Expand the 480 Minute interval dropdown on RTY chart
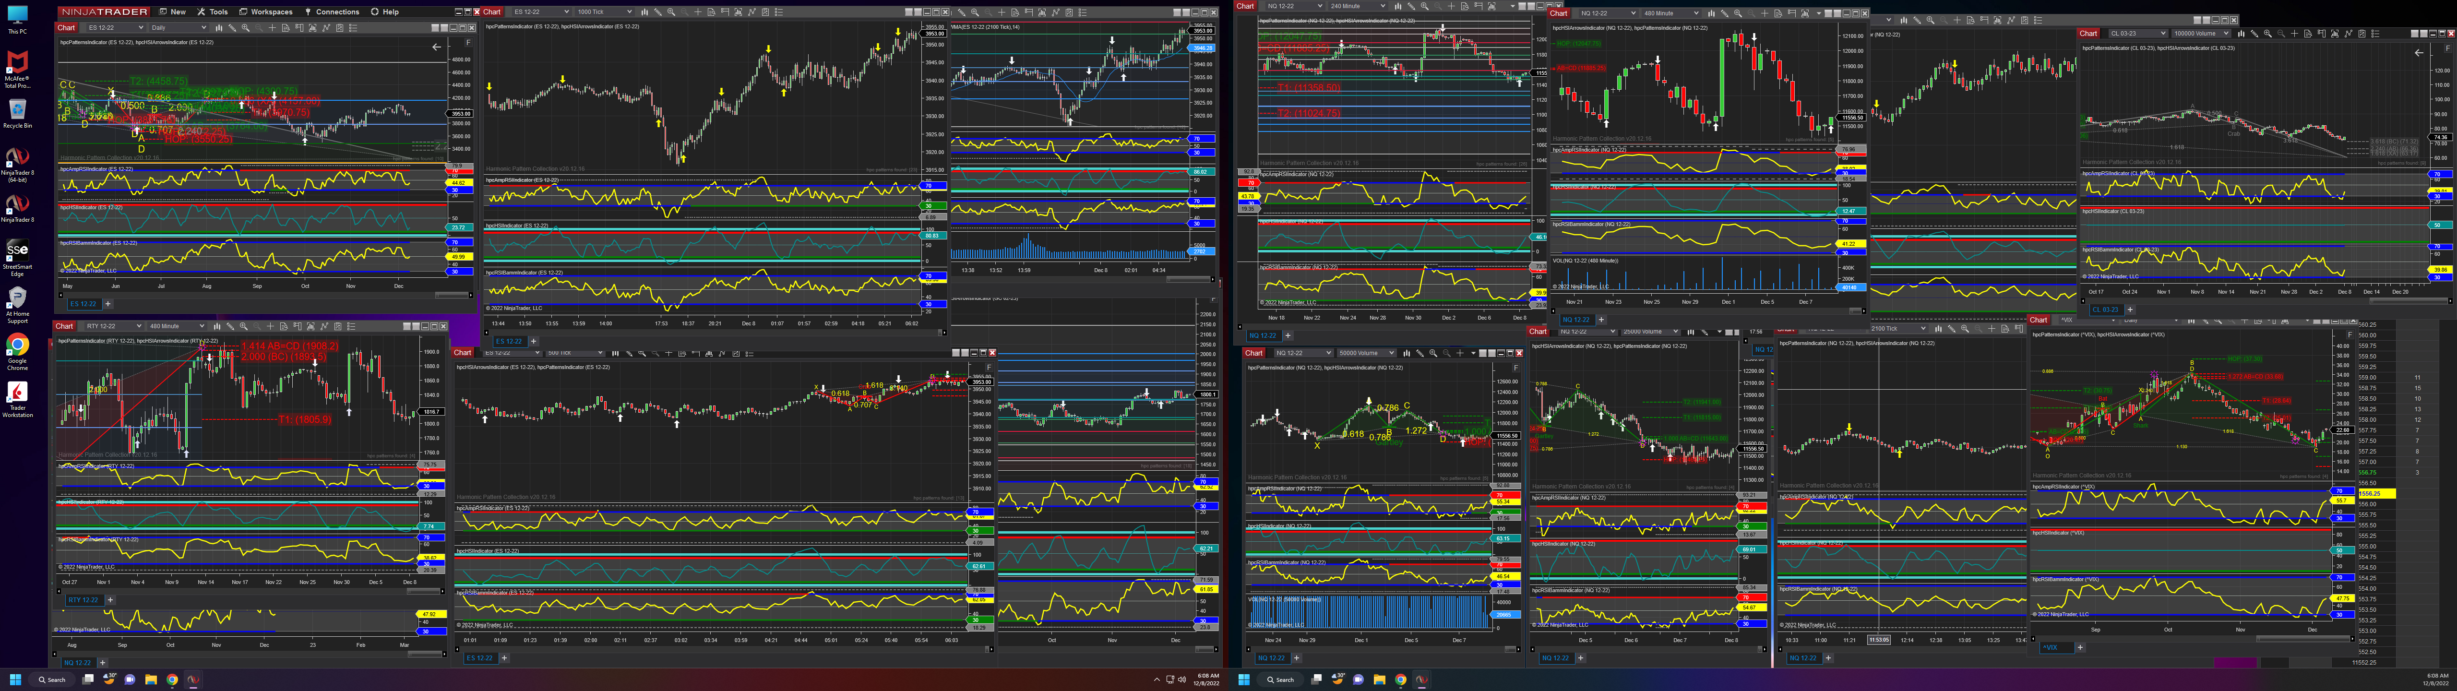The width and height of the screenshot is (2457, 691). (x=202, y=326)
